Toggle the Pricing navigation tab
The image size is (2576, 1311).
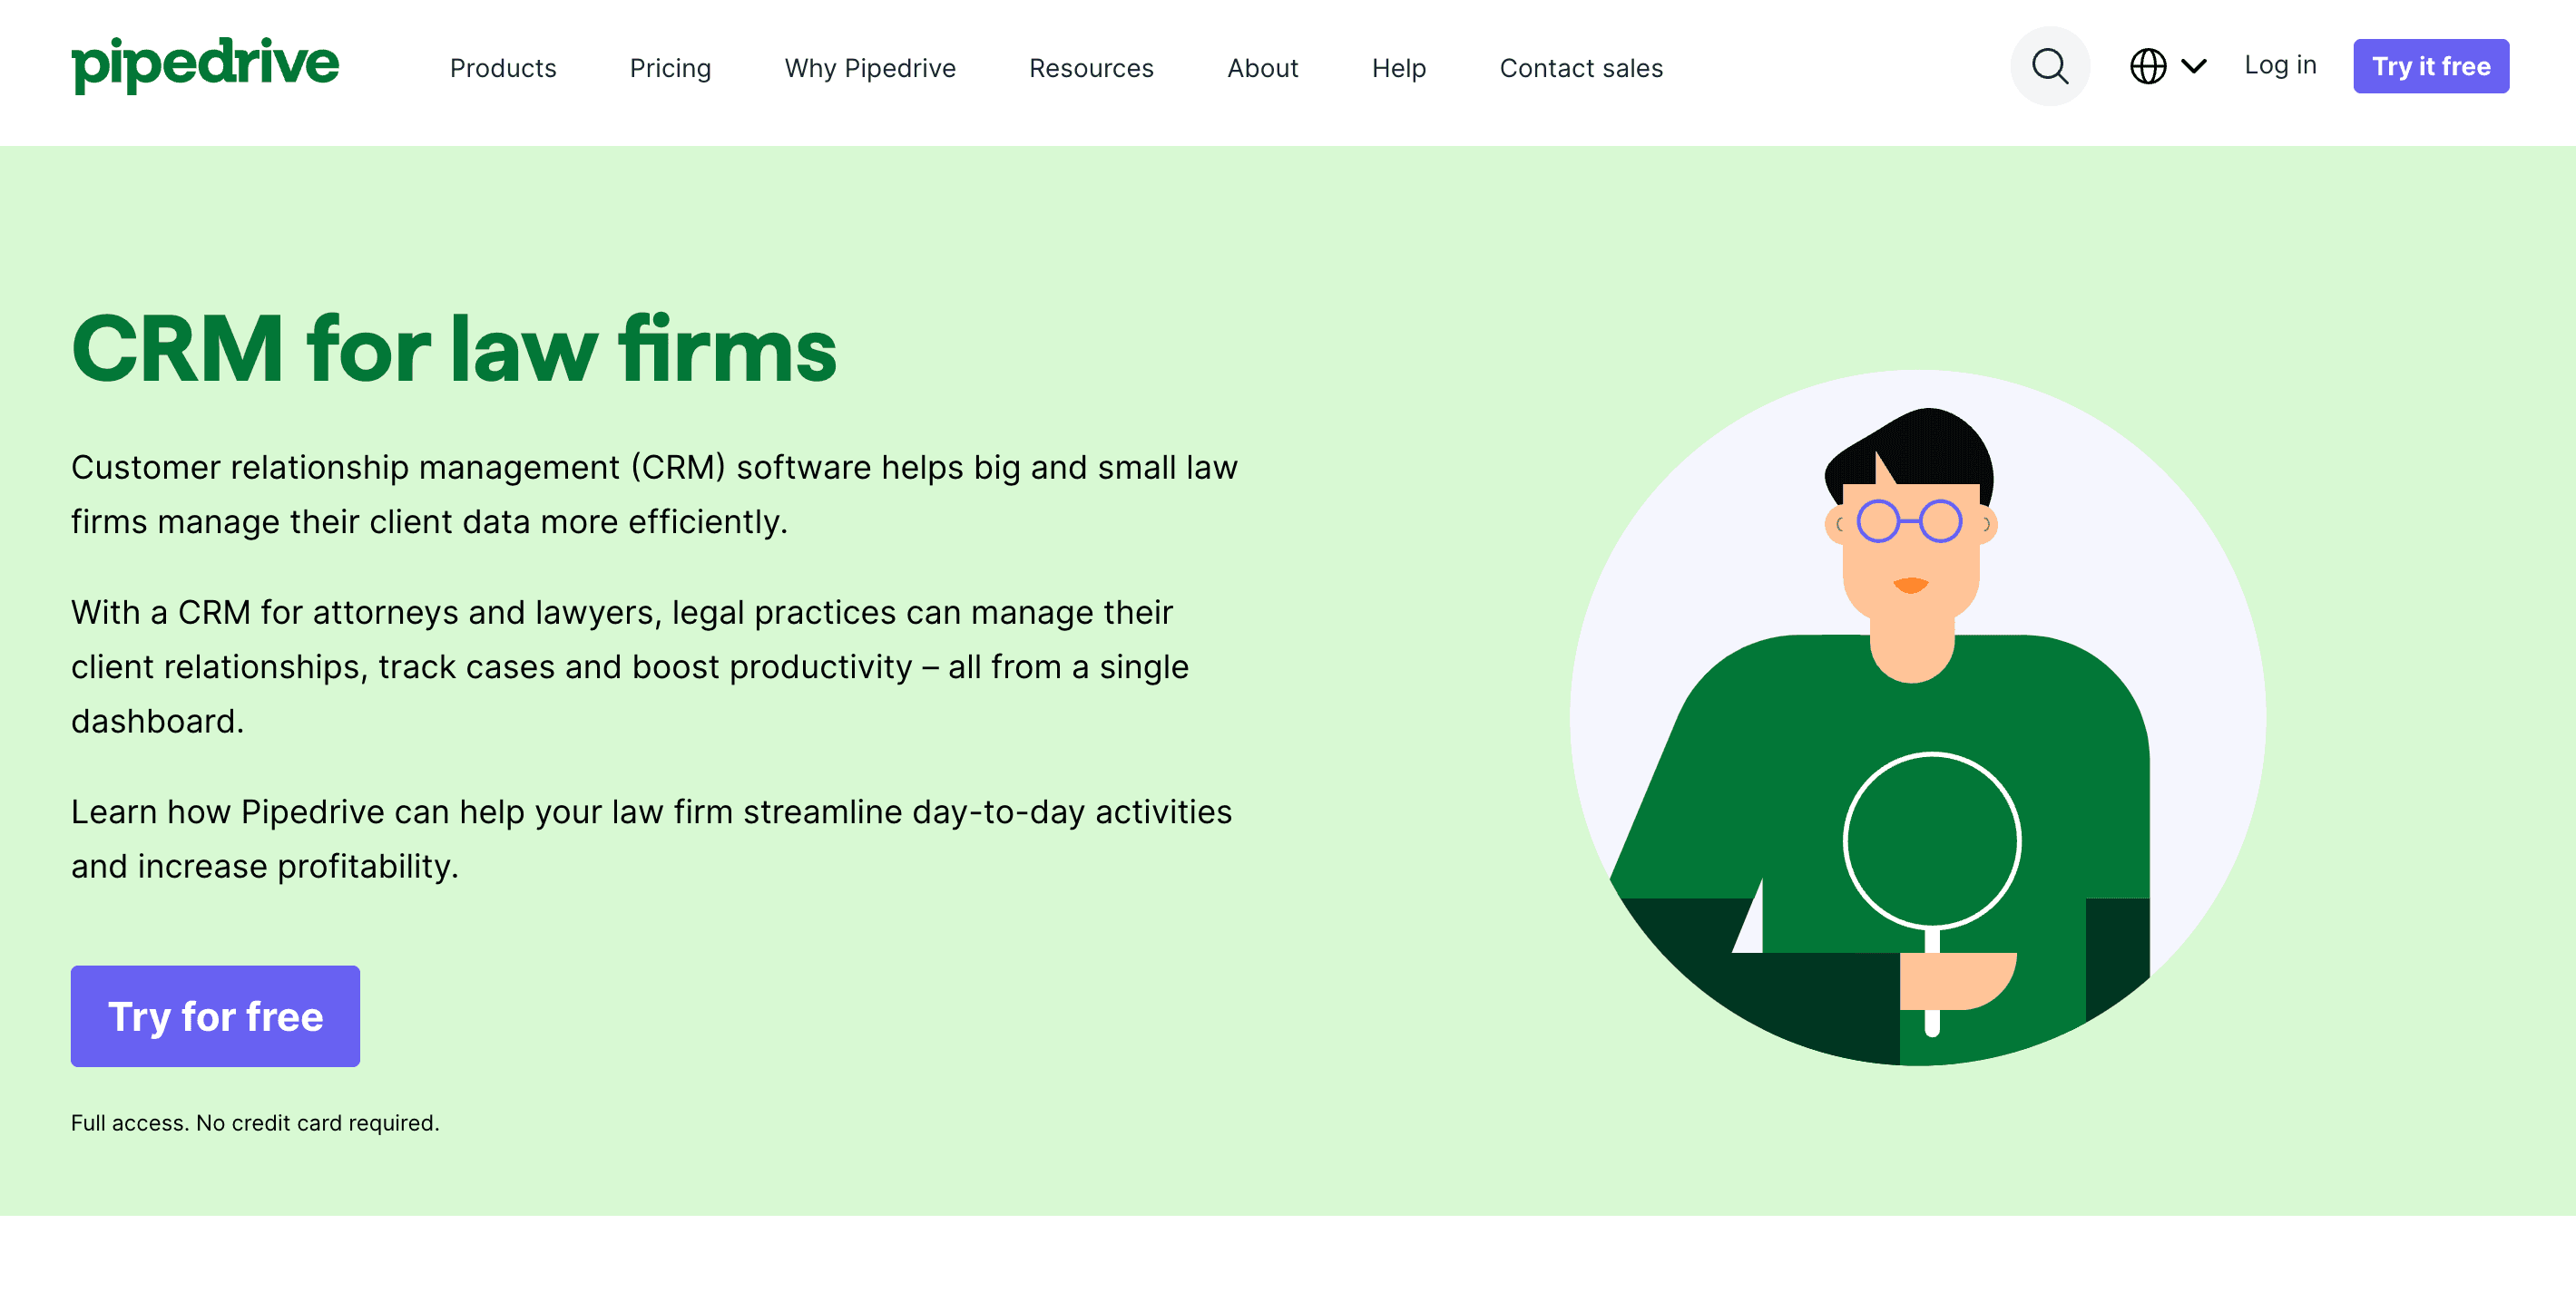pos(671,67)
